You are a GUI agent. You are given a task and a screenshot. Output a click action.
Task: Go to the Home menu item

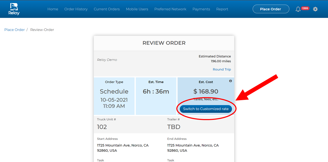tap(53, 9)
